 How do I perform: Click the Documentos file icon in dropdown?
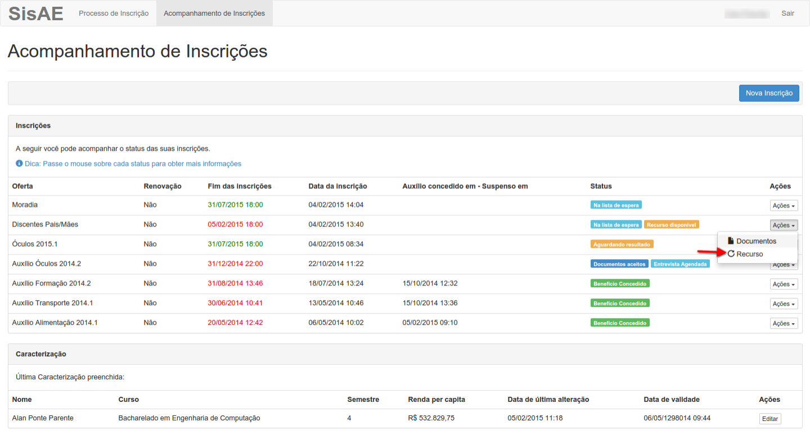click(x=731, y=241)
